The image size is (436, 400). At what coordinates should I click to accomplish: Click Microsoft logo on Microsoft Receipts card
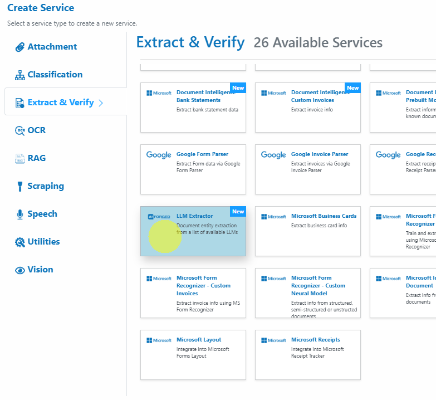coord(273,340)
